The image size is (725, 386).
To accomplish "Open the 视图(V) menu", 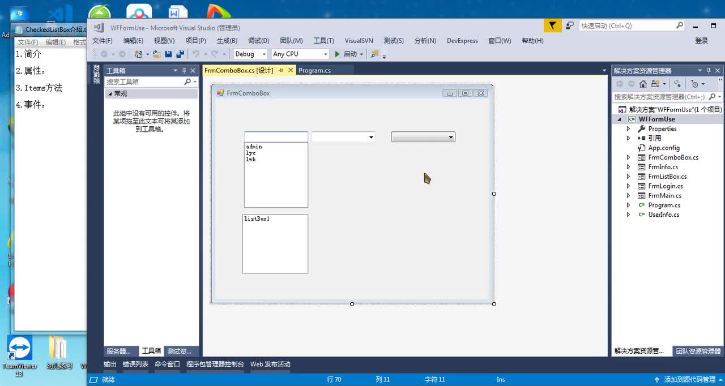I will (164, 41).
